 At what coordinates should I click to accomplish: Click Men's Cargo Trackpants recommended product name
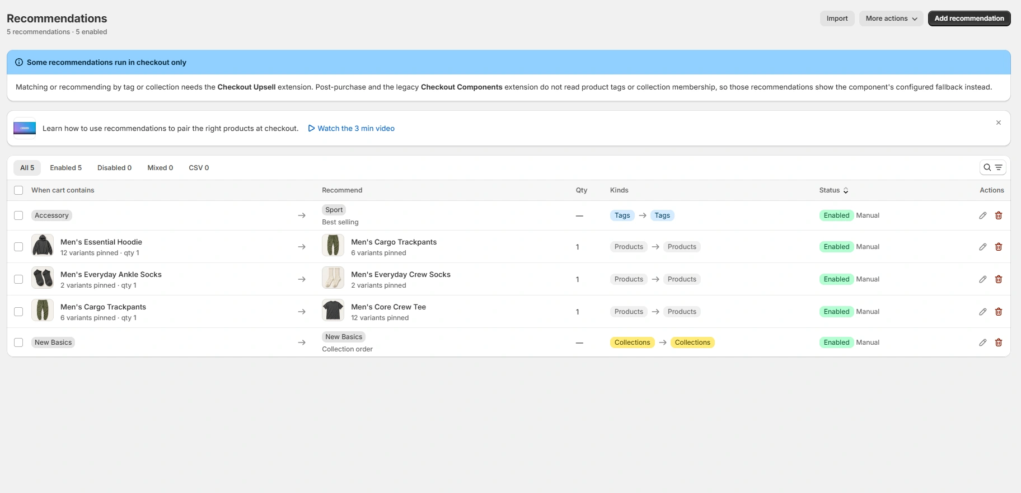[x=394, y=242]
